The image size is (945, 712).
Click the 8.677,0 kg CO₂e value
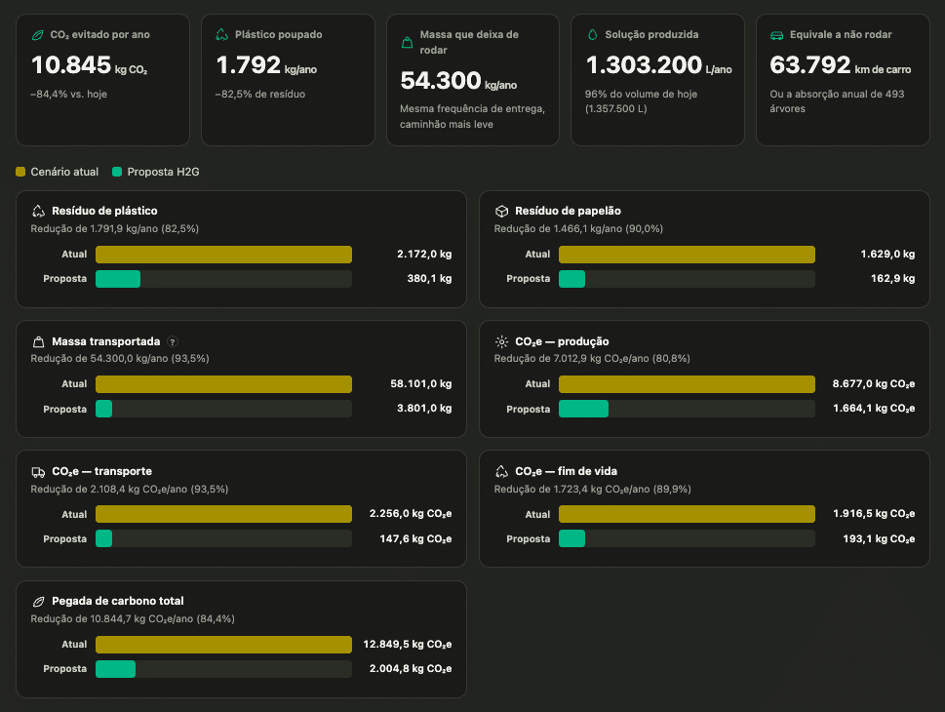pyautogui.click(x=874, y=384)
